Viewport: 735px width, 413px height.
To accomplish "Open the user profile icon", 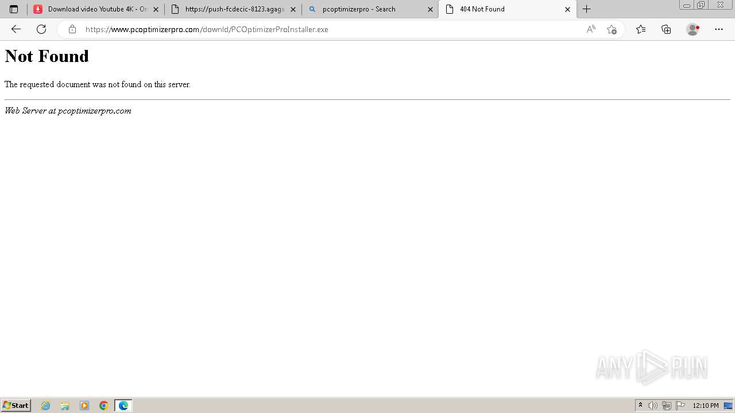I will click(x=693, y=29).
